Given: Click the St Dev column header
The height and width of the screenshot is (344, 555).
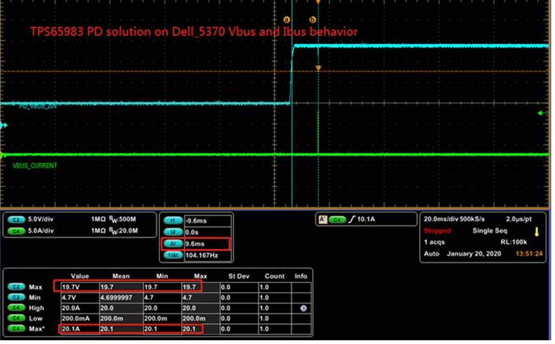Looking at the screenshot, I should click(239, 277).
